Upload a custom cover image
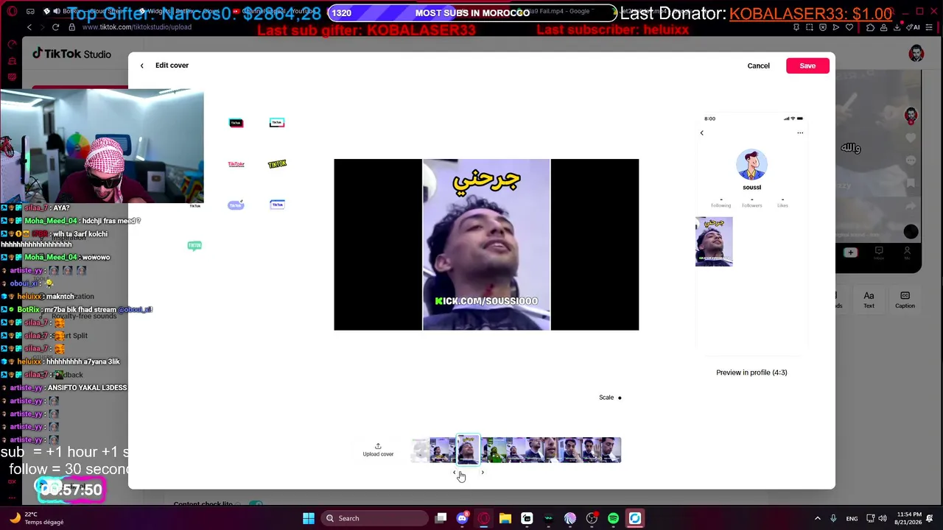 [378, 450]
